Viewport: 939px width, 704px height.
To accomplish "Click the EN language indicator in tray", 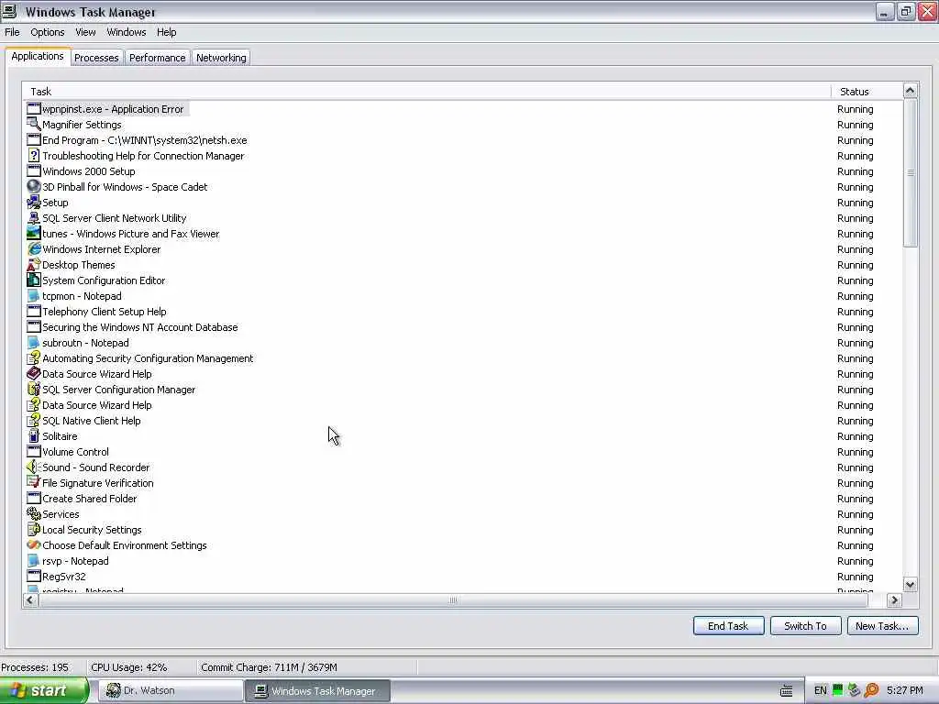I will (821, 691).
